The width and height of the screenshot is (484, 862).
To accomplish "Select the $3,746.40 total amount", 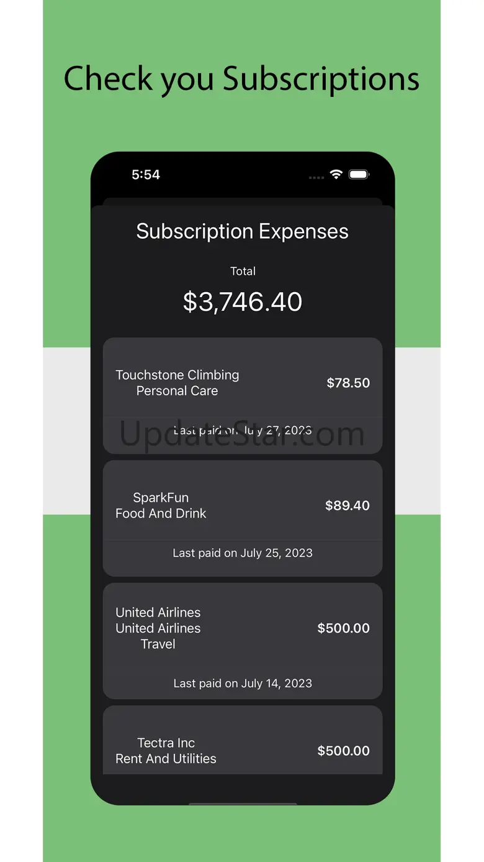I will pos(243,301).
